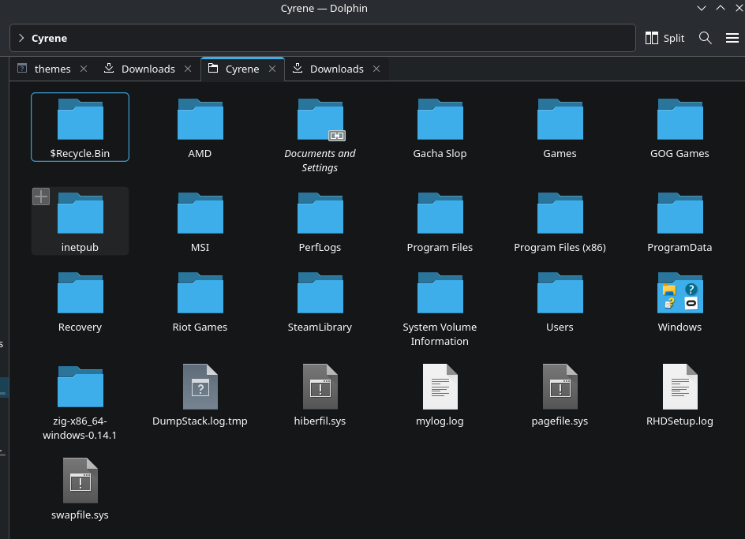Open the PerfLogs folder
Screen dimensions: 745x539
click(320, 213)
